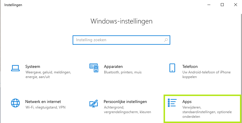This screenshot has height=123, width=242.
Task: Maximize the Instellingen window
Action: tap(222, 5)
